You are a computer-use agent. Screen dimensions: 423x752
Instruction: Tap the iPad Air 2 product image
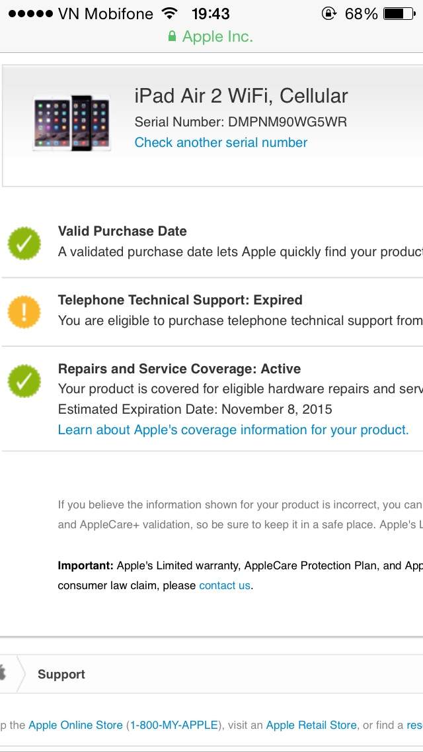(71, 123)
